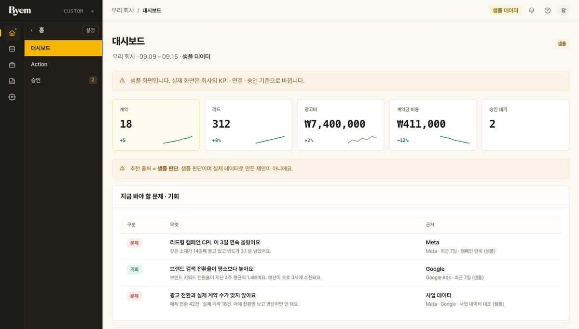The height and width of the screenshot is (329, 579).
Task: Open the briefcase icon in the sidebar rail
Action: coord(12,65)
